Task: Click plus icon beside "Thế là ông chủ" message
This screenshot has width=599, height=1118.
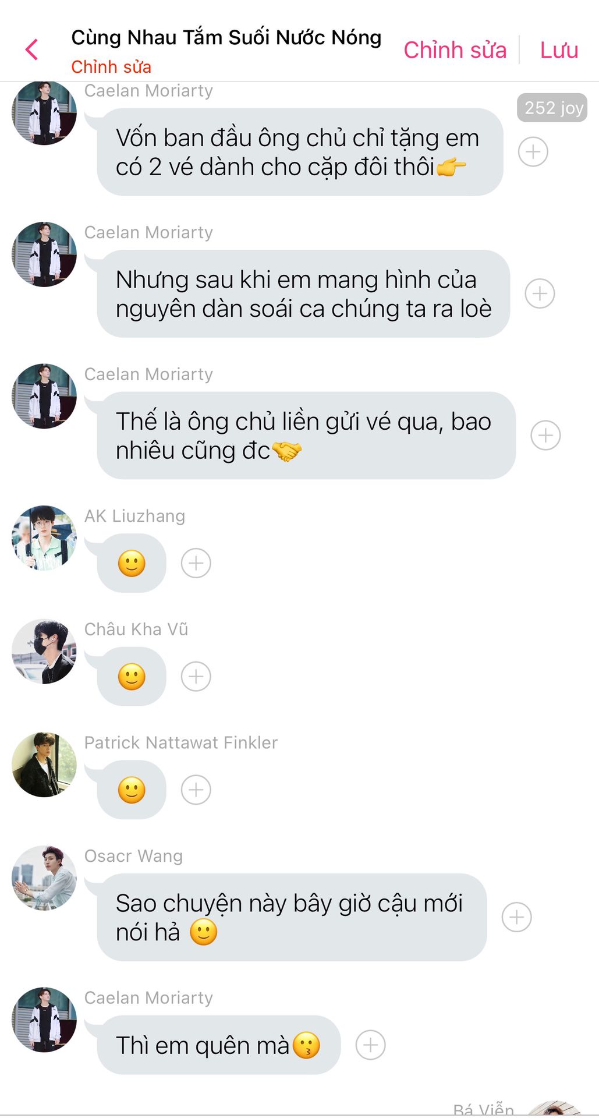Action: [545, 436]
